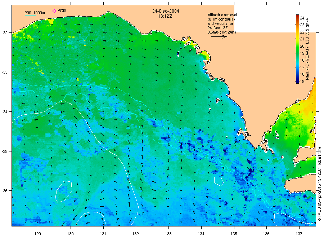This screenshot has height=238, width=324.
Task: Click latitude axis label -34
Action: point(4,111)
